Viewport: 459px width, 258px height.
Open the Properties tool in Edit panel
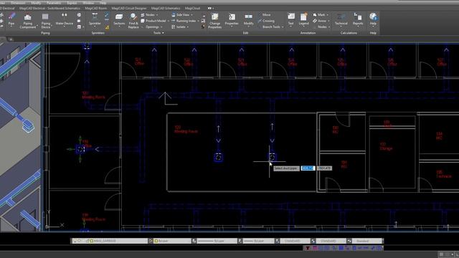[232, 20]
